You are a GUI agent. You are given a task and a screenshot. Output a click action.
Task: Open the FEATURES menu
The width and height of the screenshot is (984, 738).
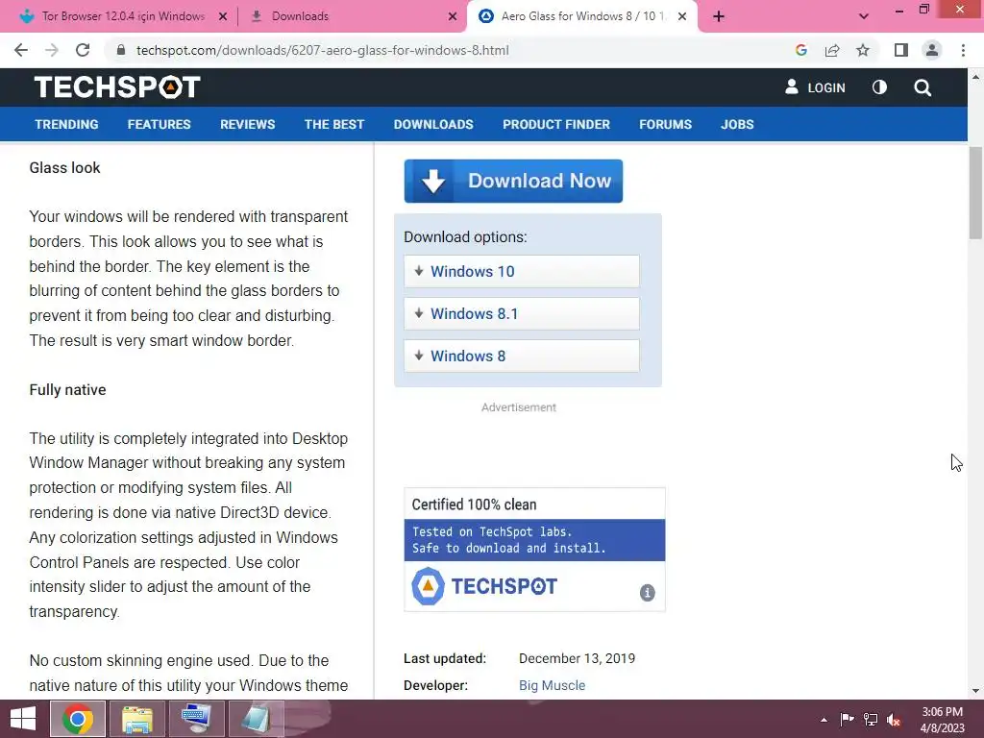pos(159,124)
